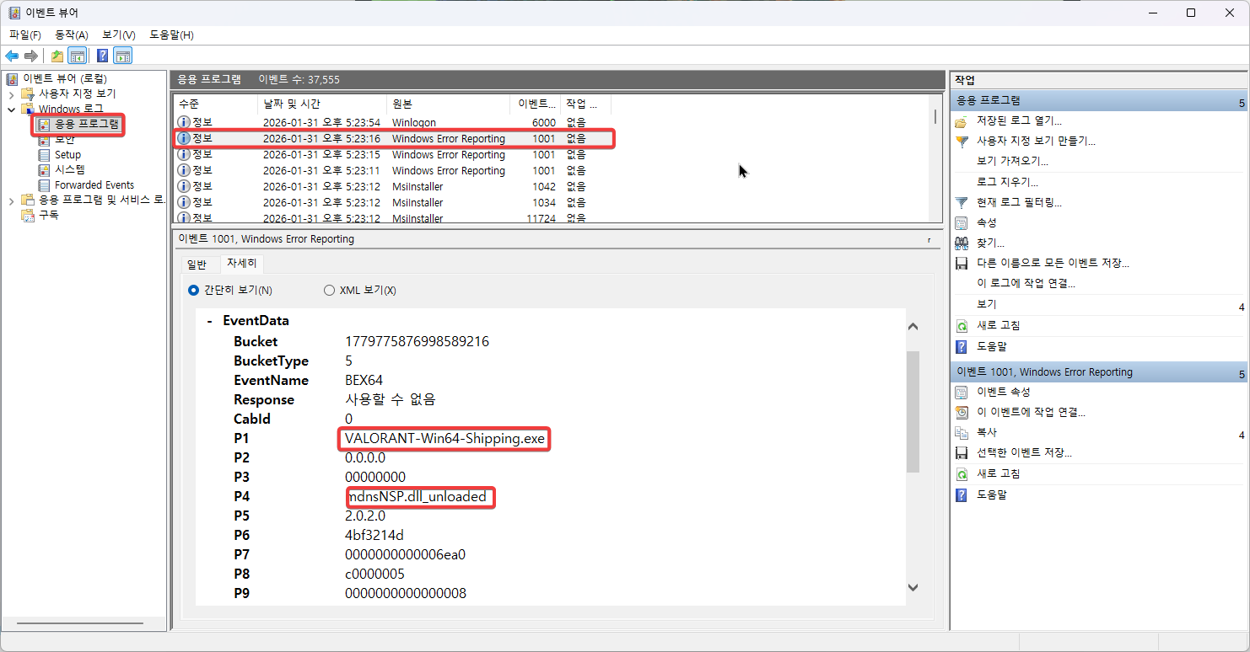
Task: Open the 보기 submenu in actions pane
Action: pos(987,304)
